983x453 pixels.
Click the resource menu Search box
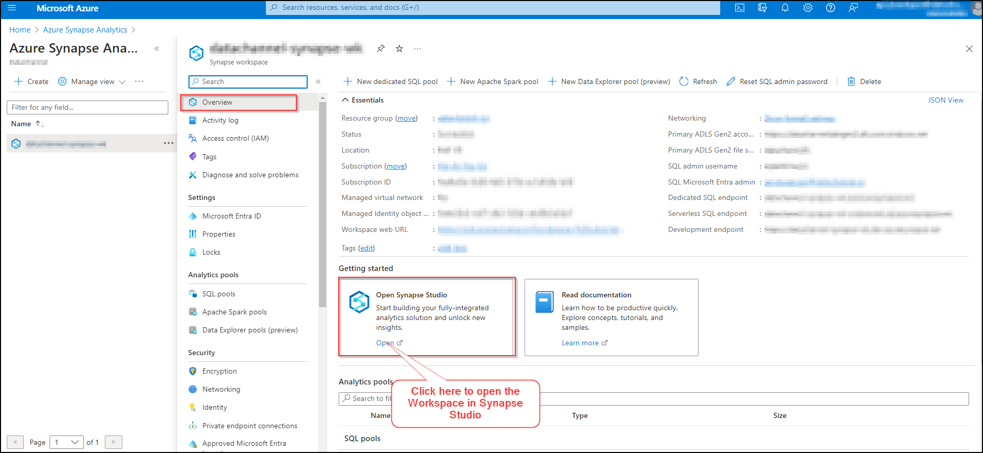(x=248, y=81)
